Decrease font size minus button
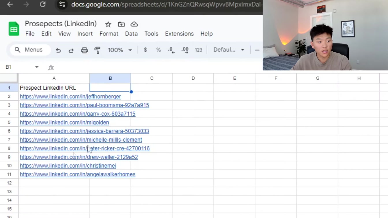 [x=257, y=50]
